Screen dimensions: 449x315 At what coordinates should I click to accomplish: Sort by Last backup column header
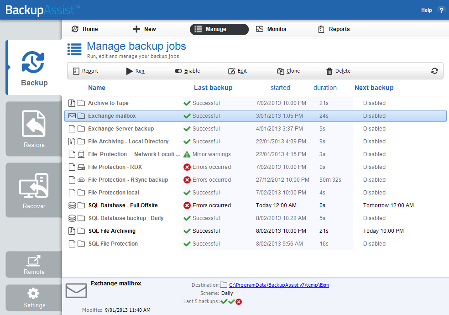pyautogui.click(x=213, y=88)
